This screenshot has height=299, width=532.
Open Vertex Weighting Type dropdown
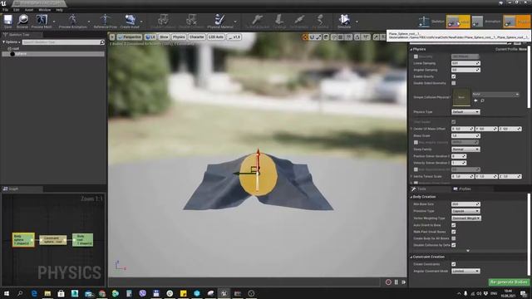pyautogui.click(x=466, y=218)
